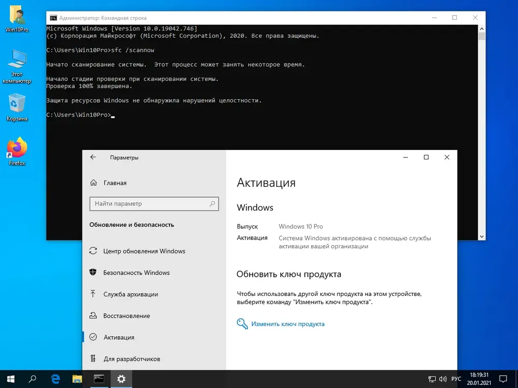Open the Windows Start menu

click(x=10, y=379)
